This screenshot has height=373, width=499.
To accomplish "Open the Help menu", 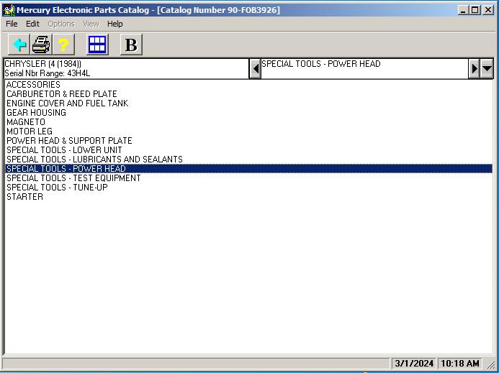I will click(x=115, y=24).
